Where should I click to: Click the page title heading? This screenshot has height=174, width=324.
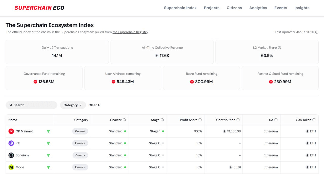(50, 25)
